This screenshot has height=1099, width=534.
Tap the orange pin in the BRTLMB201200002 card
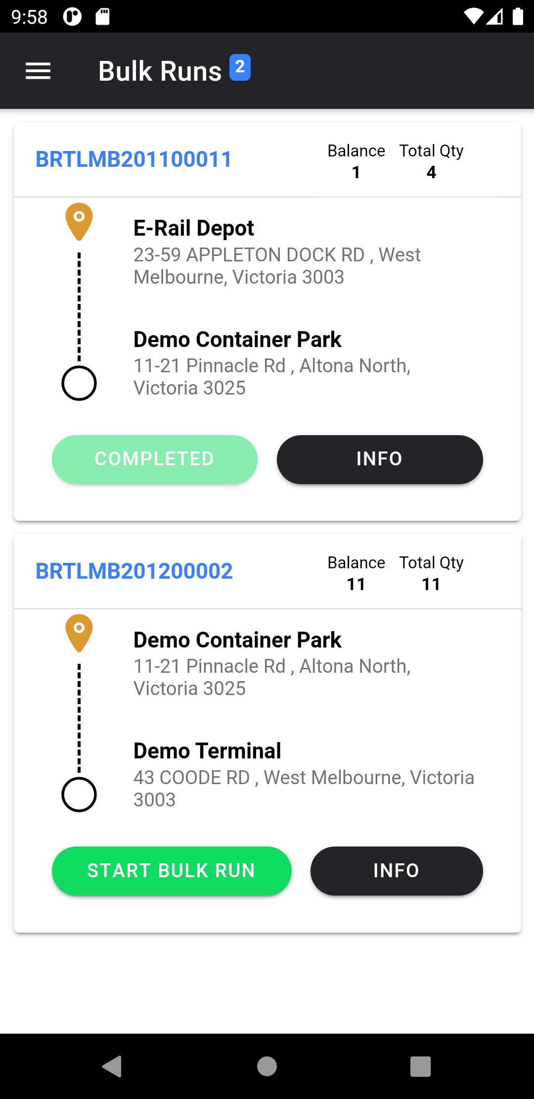point(79,633)
